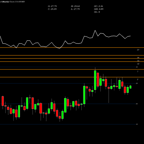Click the '21' label under top orange line
Viewport: 144px width, 144px height.
tap(138, 50)
